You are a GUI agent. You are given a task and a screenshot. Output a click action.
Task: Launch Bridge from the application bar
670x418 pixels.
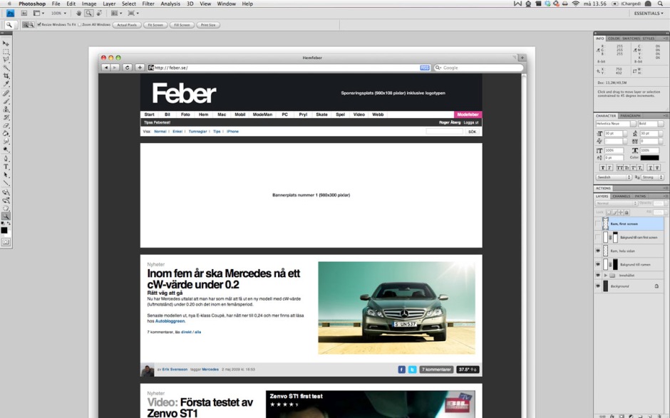pyautogui.click(x=24, y=14)
